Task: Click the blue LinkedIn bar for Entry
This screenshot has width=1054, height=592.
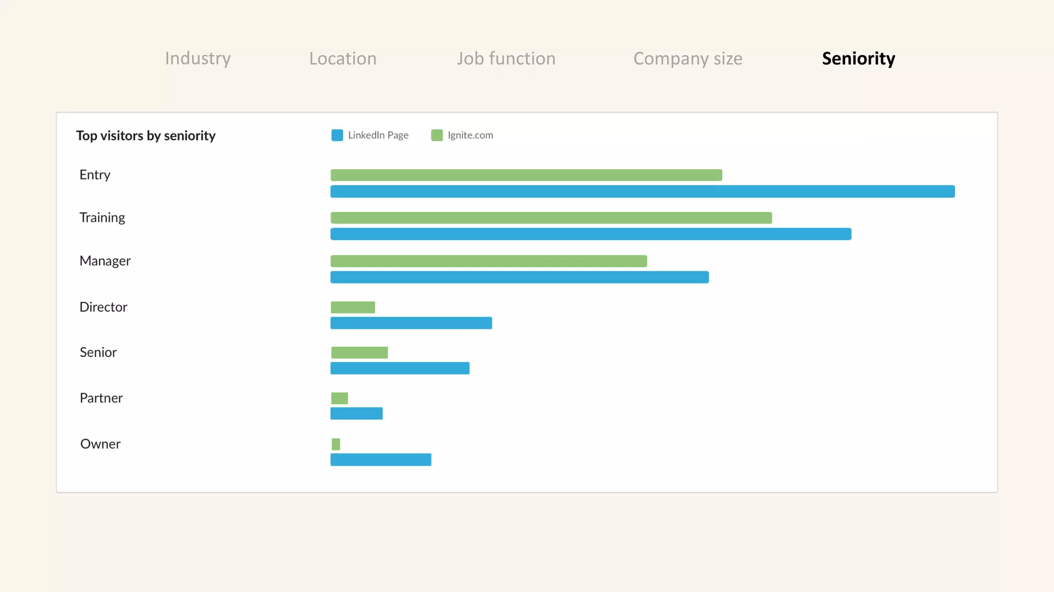Action: [642, 192]
